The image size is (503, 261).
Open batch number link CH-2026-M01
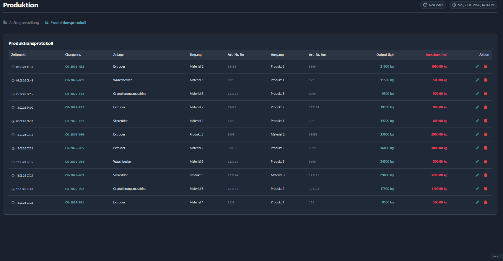(x=74, y=80)
